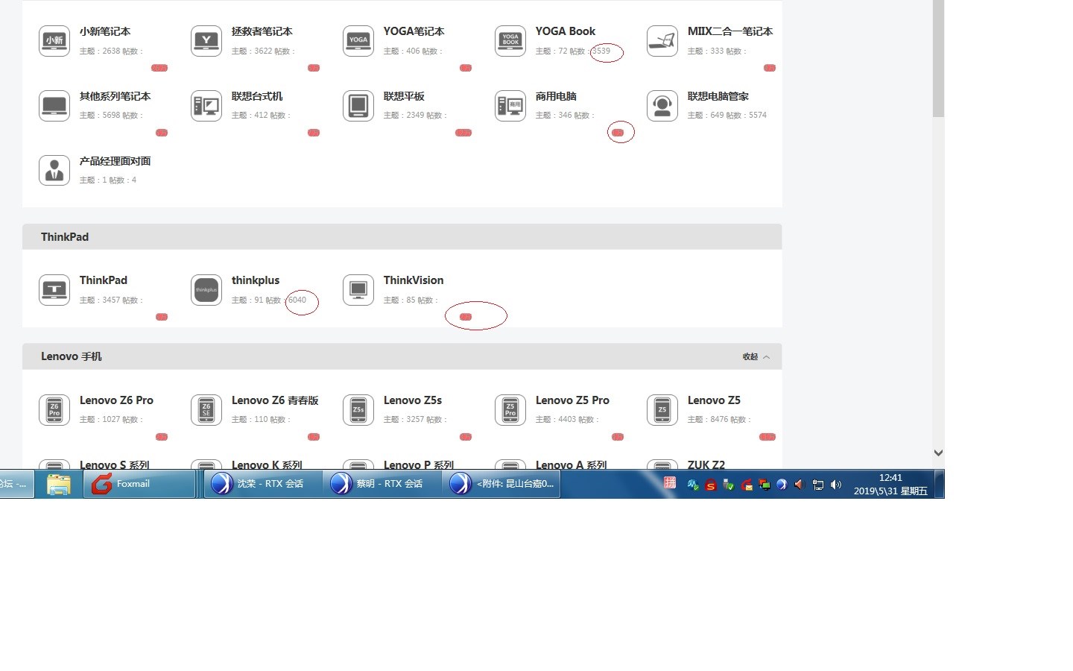Click the "主题 : 4403" Z5 Pro stats

coord(556,419)
